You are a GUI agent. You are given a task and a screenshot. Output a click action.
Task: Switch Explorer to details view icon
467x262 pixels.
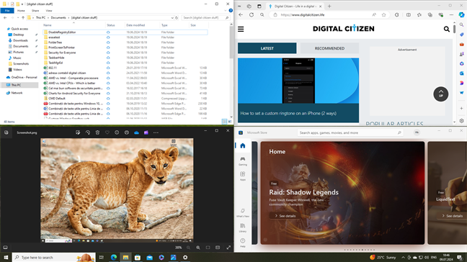(x=224, y=122)
